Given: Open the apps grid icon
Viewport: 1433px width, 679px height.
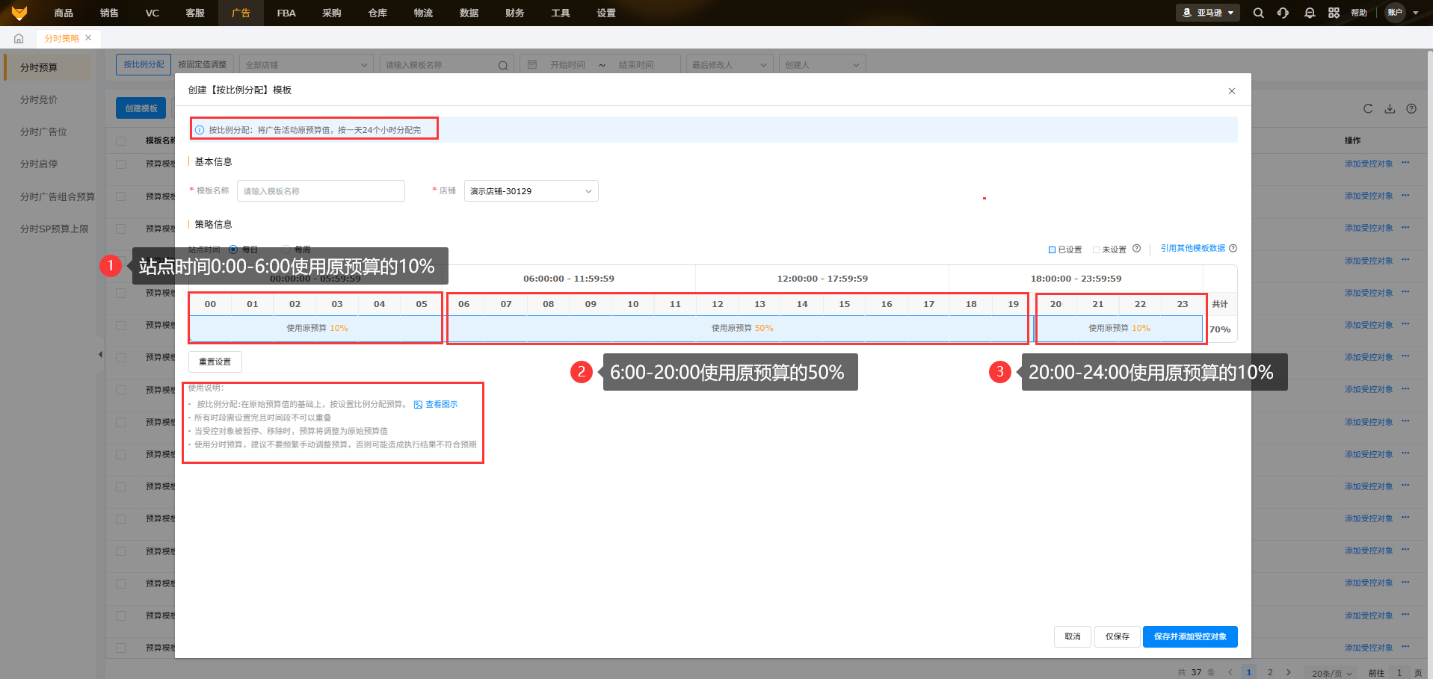Looking at the screenshot, I should [x=1334, y=13].
